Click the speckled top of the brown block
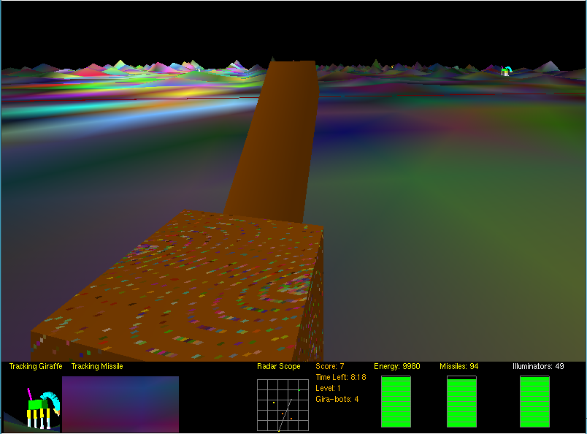The image size is (587, 434). [x=195, y=285]
